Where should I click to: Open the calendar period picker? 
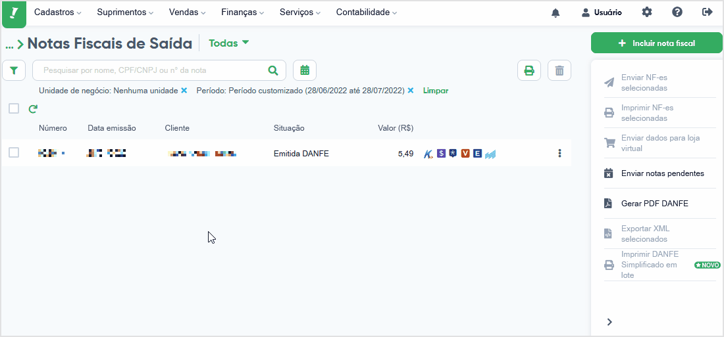point(305,70)
